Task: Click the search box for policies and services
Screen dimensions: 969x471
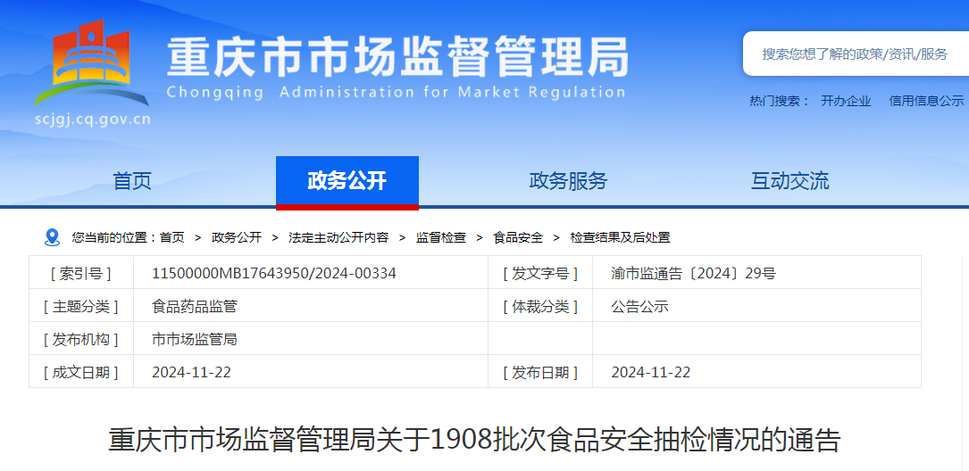Action: 856,54
